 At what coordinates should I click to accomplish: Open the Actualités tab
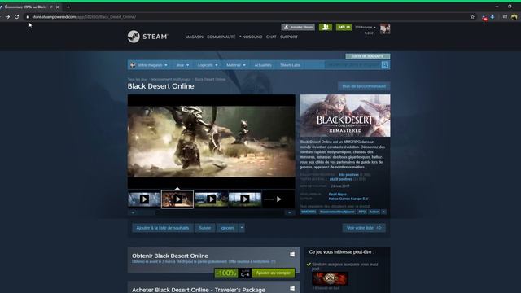[x=263, y=65]
